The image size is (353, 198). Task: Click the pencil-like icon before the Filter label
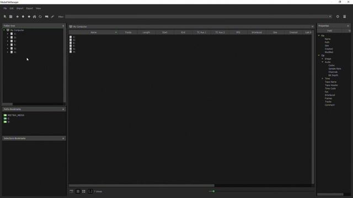point(52,16)
